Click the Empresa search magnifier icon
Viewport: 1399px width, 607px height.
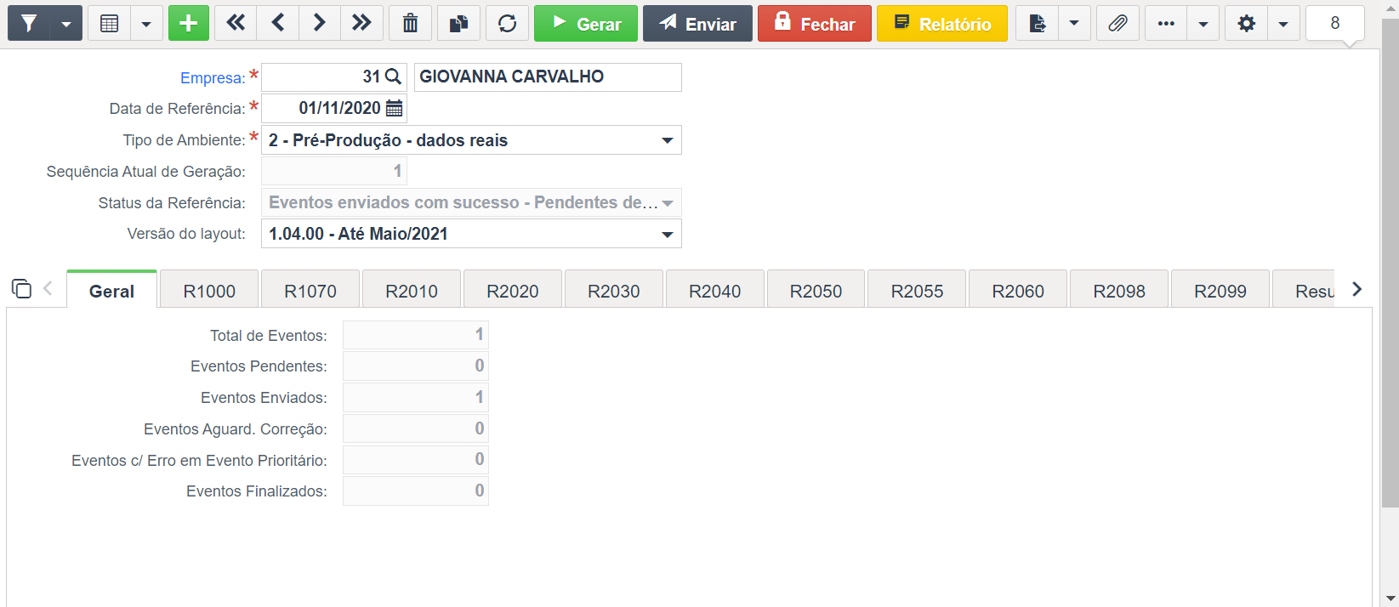[393, 77]
